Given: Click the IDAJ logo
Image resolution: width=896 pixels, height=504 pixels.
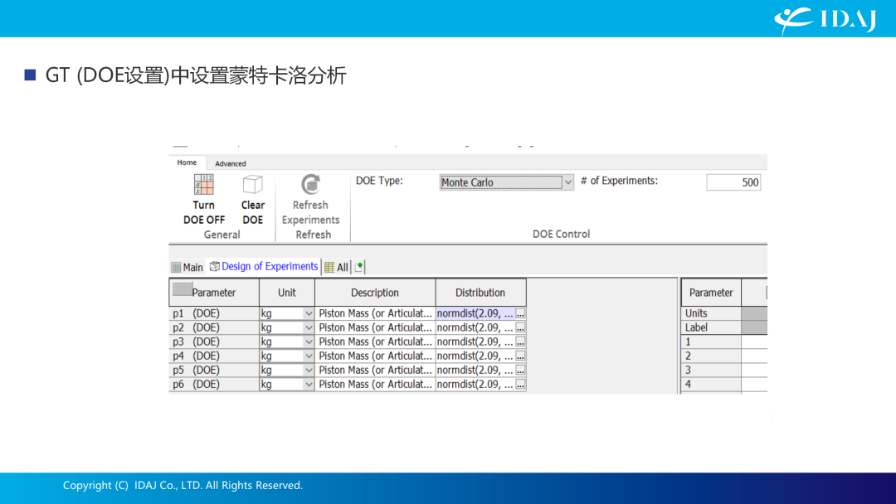Looking at the screenshot, I should coord(825,19).
